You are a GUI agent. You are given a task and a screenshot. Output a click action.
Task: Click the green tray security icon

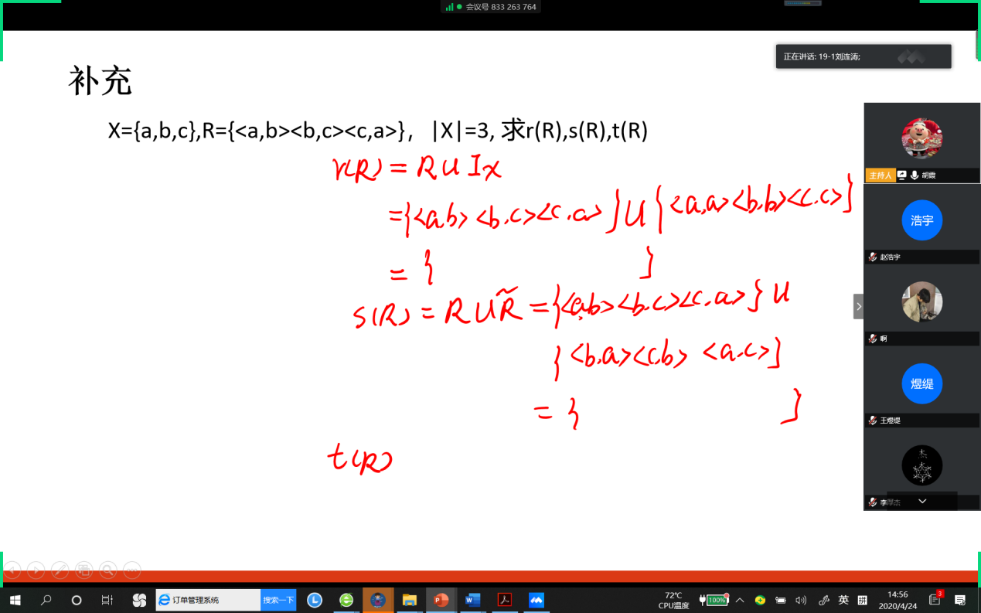point(761,600)
